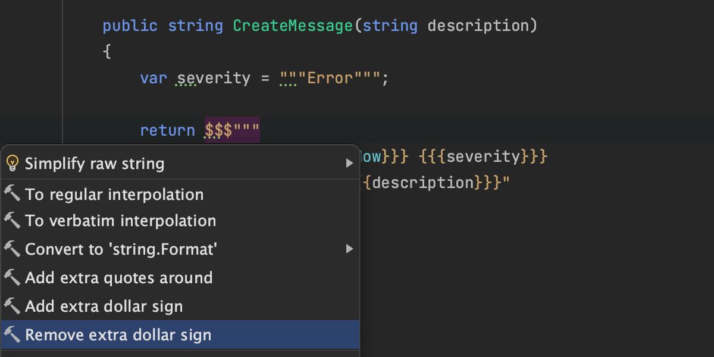714x357 pixels.
Task: Click hammer icon next to To verbatim interpolation
Action: [12, 220]
